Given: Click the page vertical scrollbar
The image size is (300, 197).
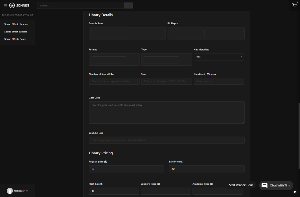Looking at the screenshot, I should 299,136.
